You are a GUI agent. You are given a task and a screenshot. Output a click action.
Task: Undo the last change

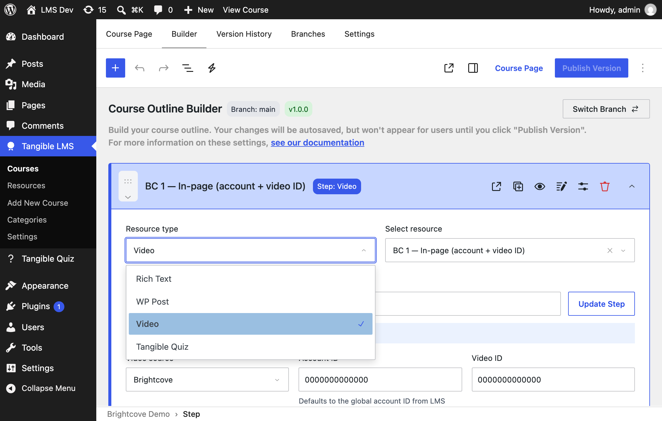click(x=140, y=68)
